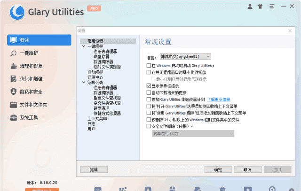Click the 了解更多信息 link

[x=219, y=99]
